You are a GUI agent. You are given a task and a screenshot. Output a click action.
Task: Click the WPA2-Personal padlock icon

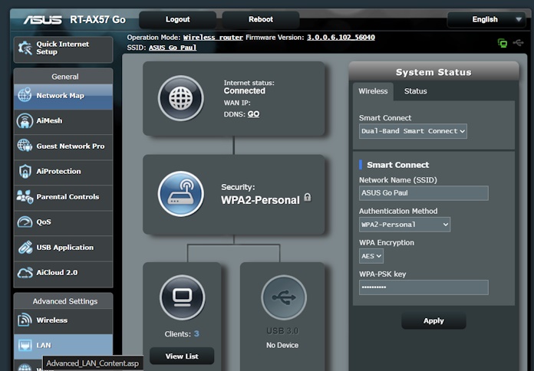point(308,197)
